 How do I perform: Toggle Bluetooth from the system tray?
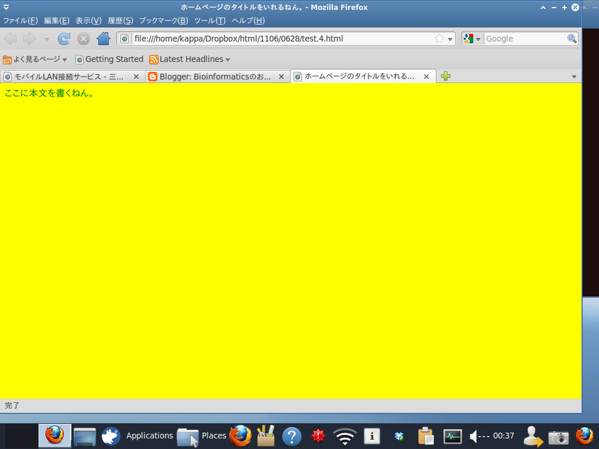(399, 436)
